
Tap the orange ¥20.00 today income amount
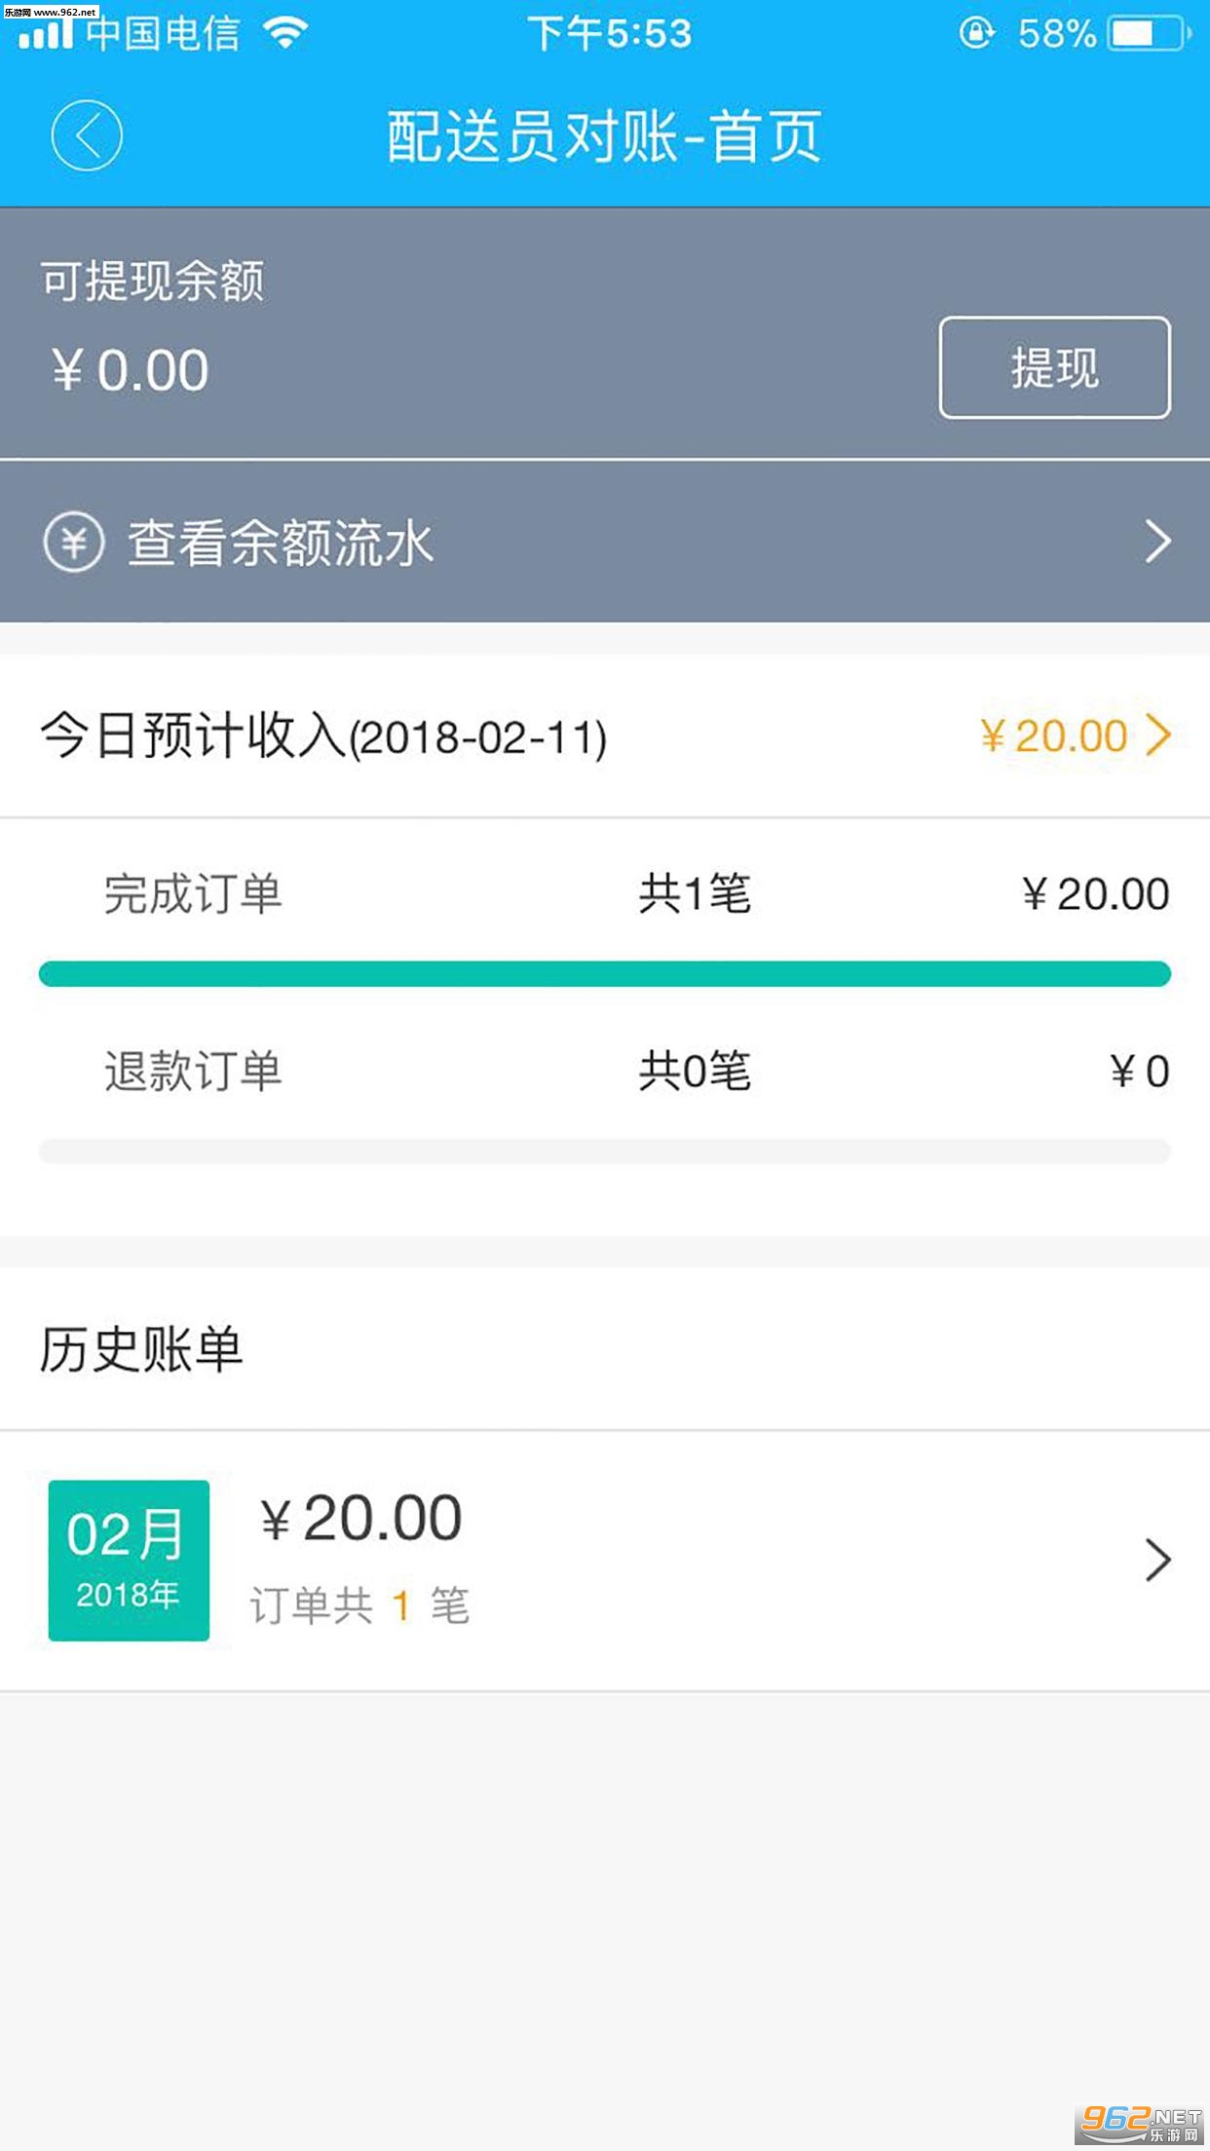[x=1053, y=736]
